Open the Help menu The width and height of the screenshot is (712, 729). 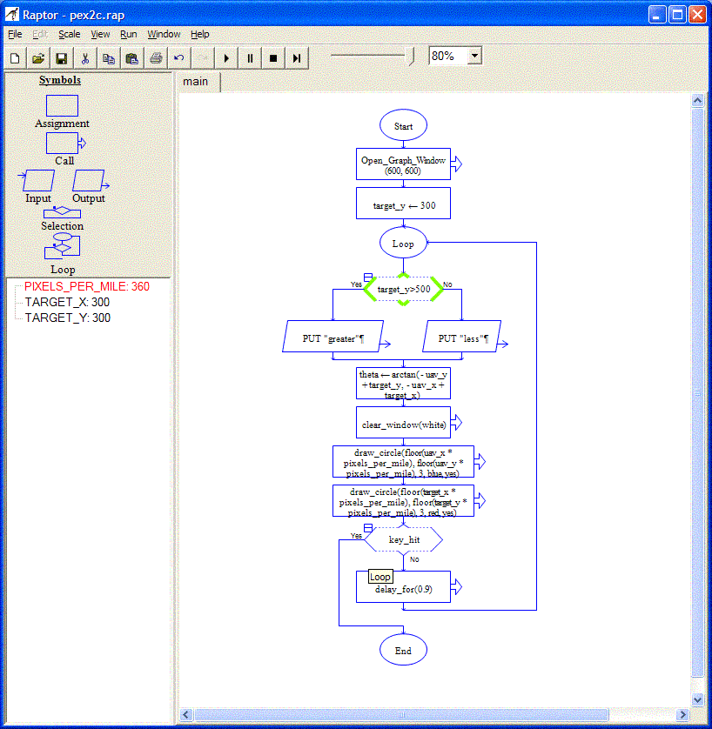(x=199, y=35)
